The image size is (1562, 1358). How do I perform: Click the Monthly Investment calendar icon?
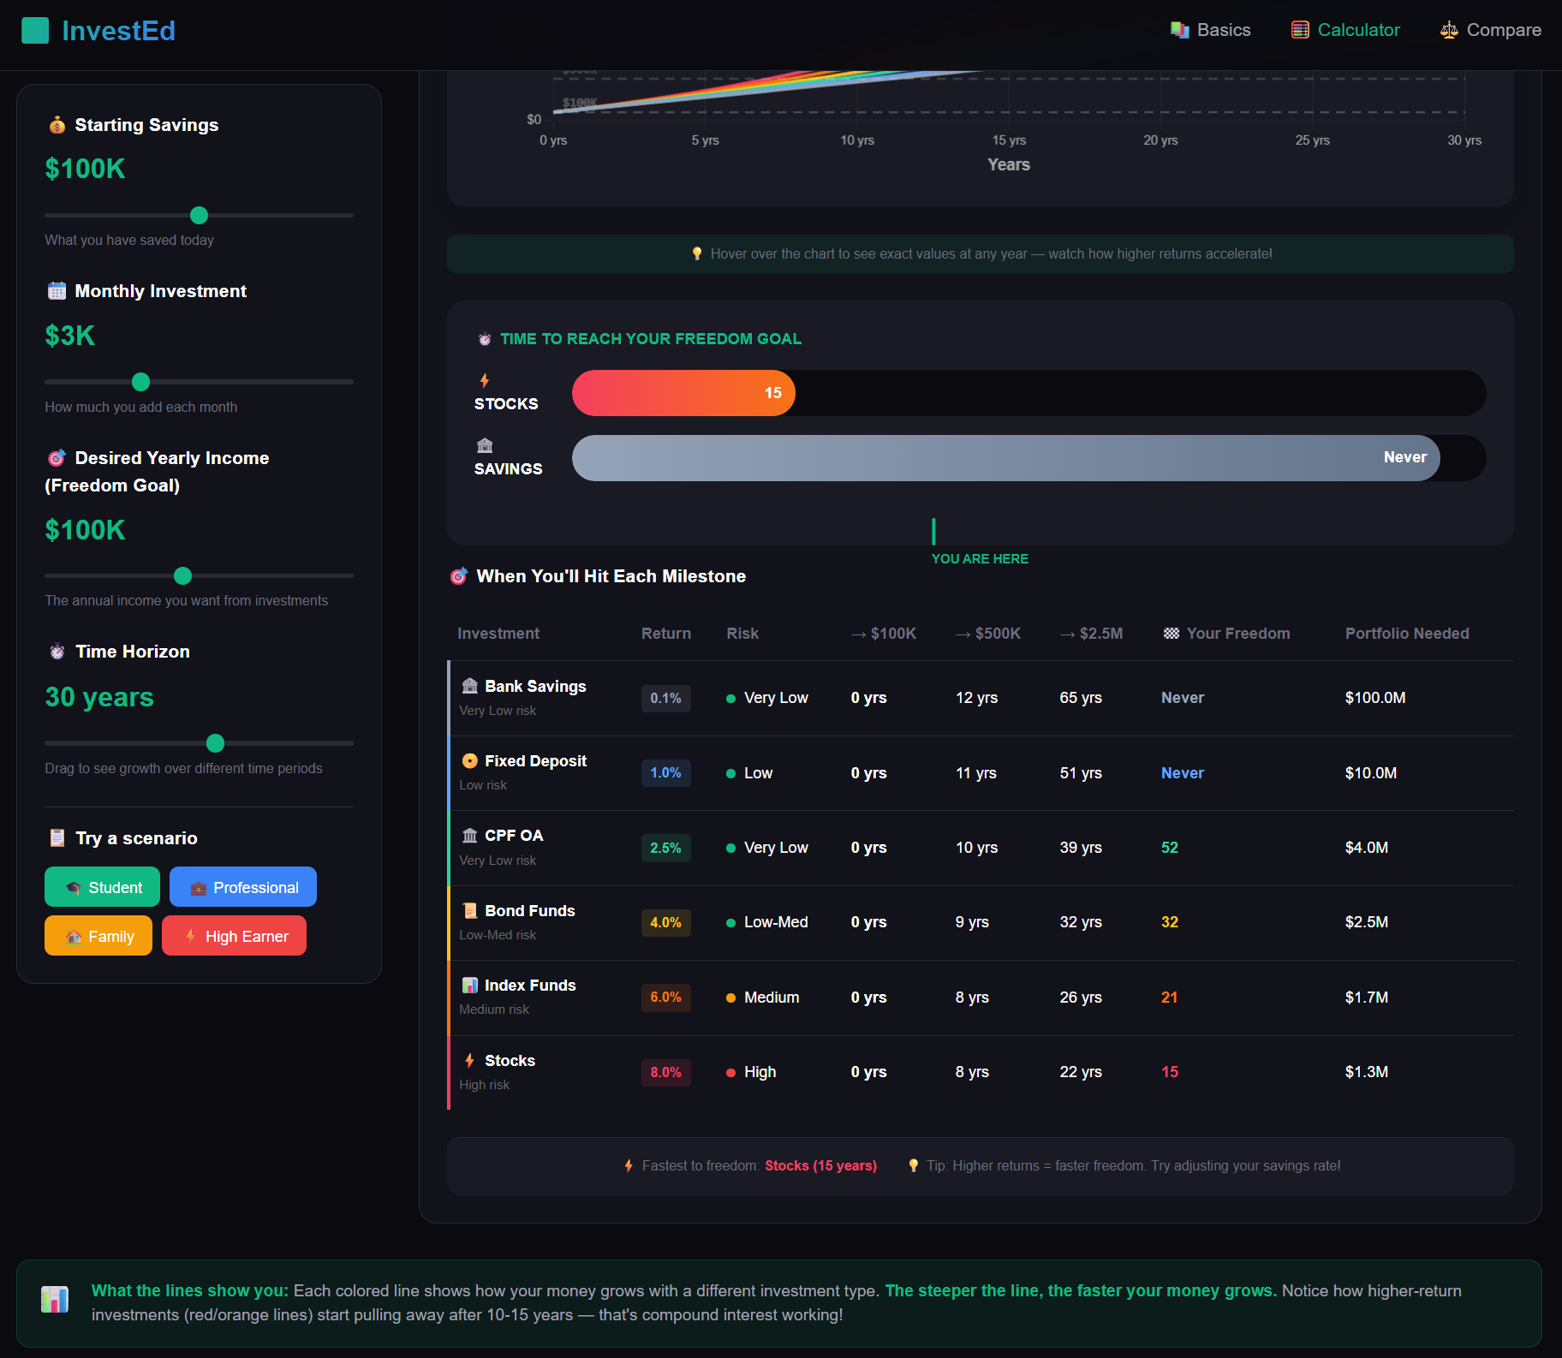tap(57, 291)
